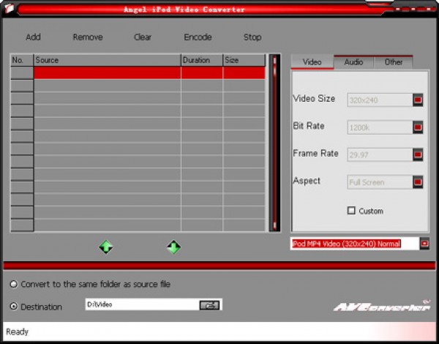Click the Destination path input field
Screen dimensions: 439x344
142,304
